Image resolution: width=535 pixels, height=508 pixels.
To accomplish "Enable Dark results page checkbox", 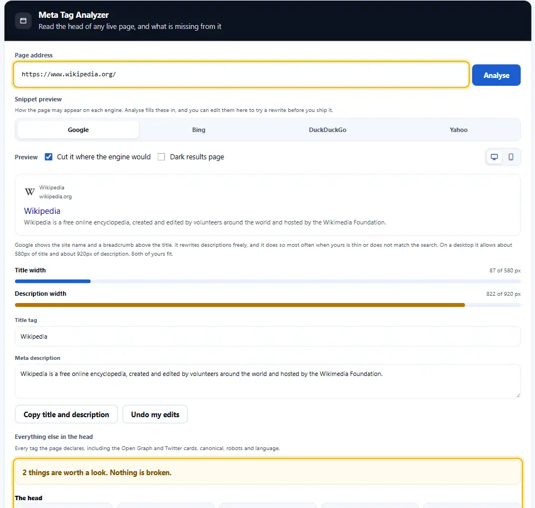I will pyautogui.click(x=161, y=157).
